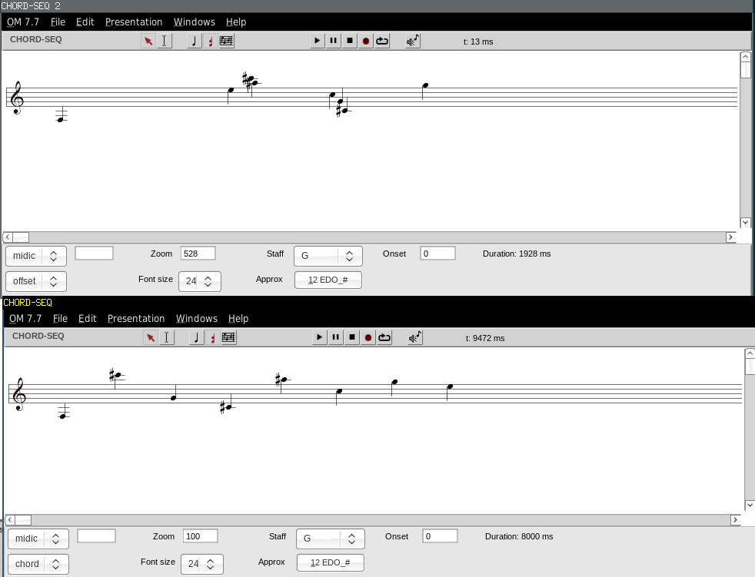Expand midic dropdown in CHORD-SEQ 2 window
This screenshot has width=755, height=577.
point(36,256)
